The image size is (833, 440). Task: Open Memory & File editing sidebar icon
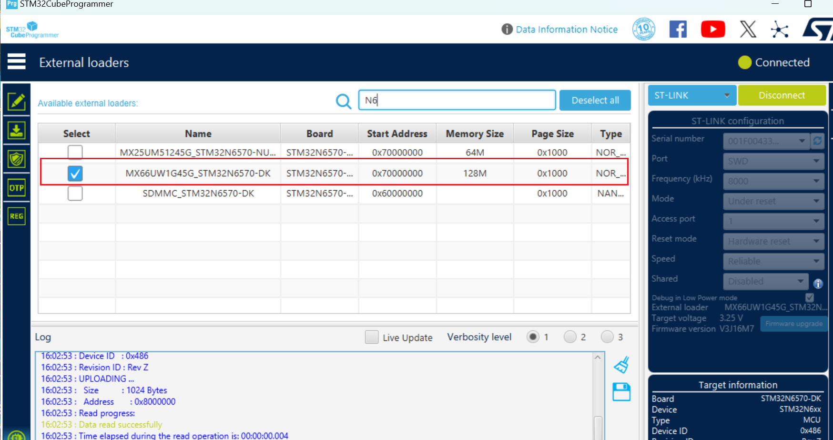point(17,101)
